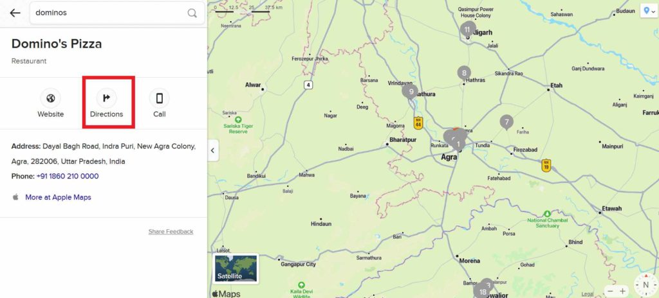Click the Etah city label

(x=556, y=85)
